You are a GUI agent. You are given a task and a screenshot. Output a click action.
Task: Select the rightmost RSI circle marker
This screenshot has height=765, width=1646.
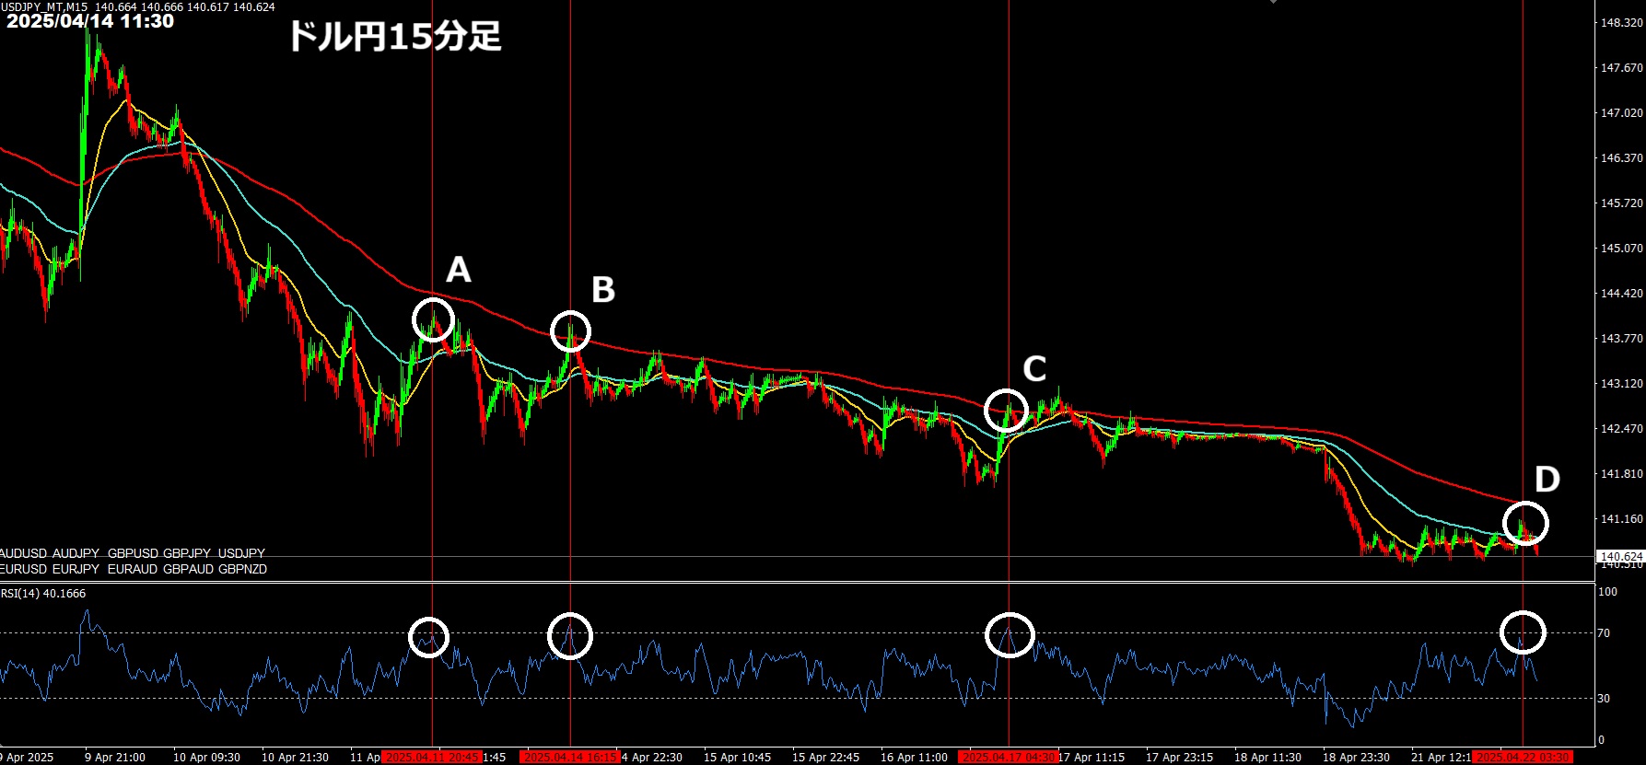1523,632
